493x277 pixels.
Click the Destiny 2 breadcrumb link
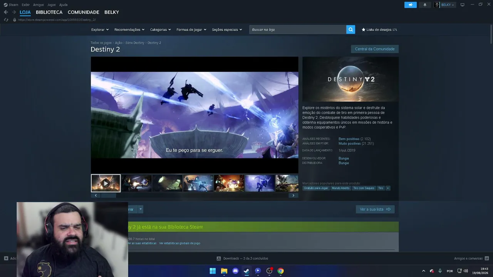pos(154,43)
